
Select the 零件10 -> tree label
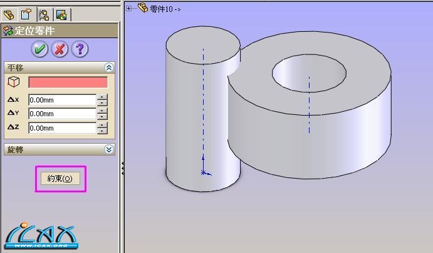(165, 9)
